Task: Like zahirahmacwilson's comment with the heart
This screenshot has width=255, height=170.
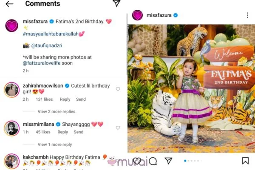Action: tap(118, 89)
